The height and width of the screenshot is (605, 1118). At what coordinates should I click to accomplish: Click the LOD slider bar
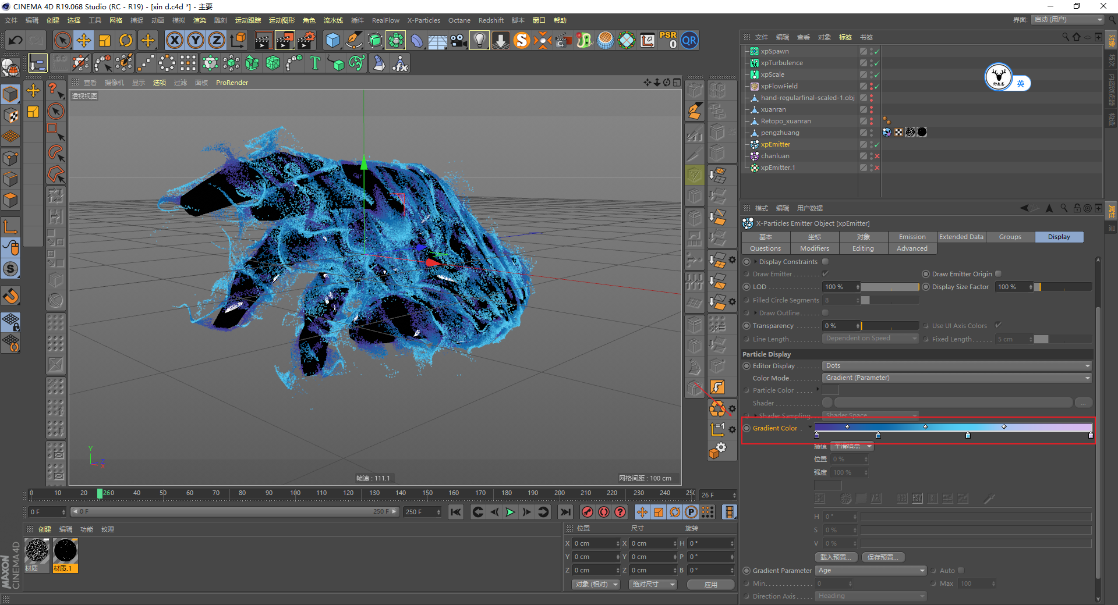pos(890,287)
